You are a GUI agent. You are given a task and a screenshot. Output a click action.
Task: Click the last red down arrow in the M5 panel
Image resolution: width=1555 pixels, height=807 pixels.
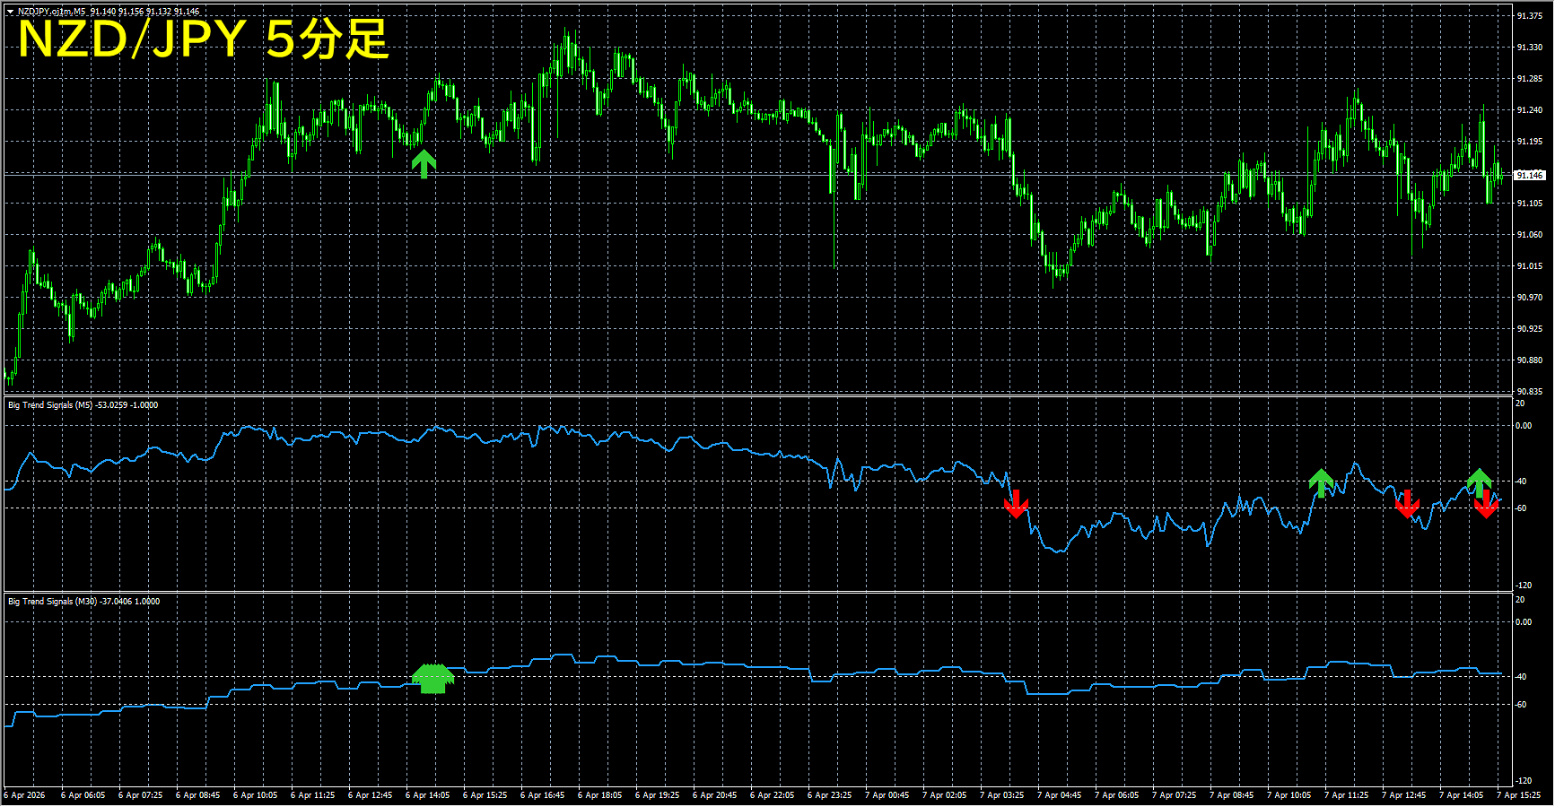(1486, 506)
